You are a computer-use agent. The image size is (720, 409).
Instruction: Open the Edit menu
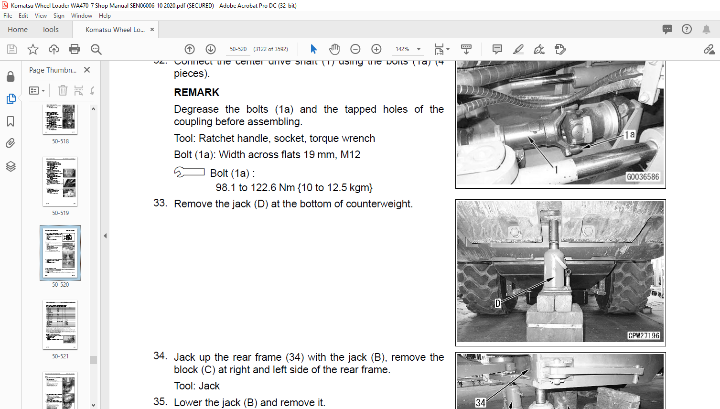23,16
